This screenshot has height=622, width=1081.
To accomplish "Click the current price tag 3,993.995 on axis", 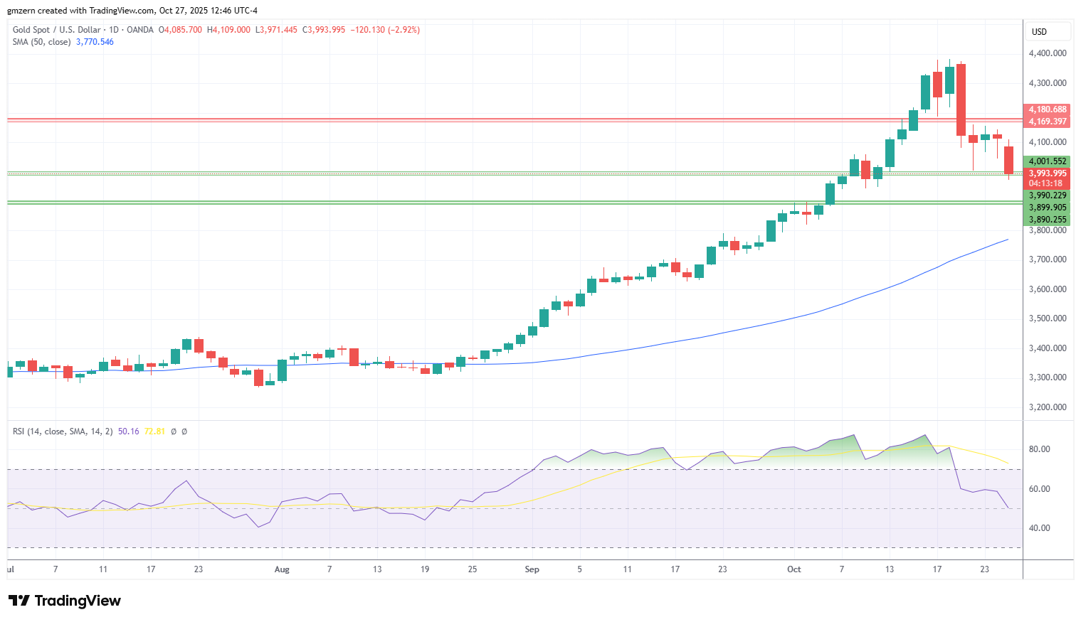I will click(1047, 173).
